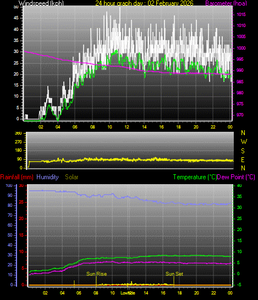Click the 12 hour label under the windspeed graph
This screenshot has width=258, height=300.
(x=127, y=127)
